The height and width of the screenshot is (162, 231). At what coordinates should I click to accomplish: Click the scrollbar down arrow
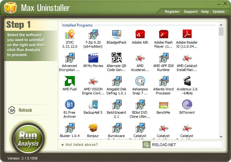[x=221, y=137]
